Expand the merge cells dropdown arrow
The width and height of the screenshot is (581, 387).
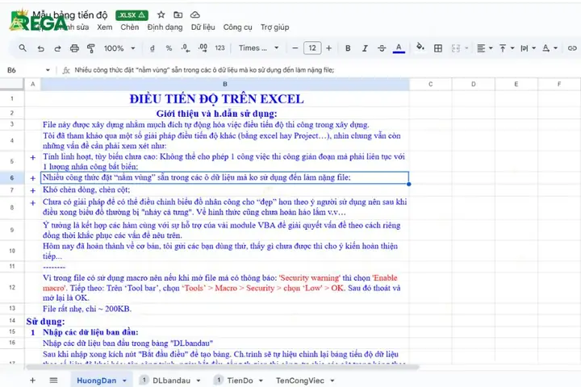point(466,48)
